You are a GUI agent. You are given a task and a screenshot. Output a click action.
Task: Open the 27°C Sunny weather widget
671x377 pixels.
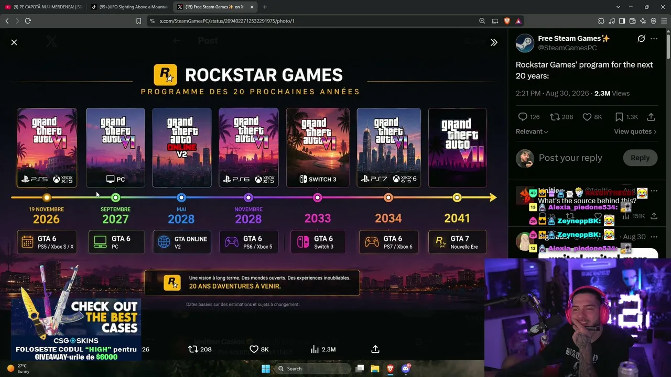(x=18, y=369)
